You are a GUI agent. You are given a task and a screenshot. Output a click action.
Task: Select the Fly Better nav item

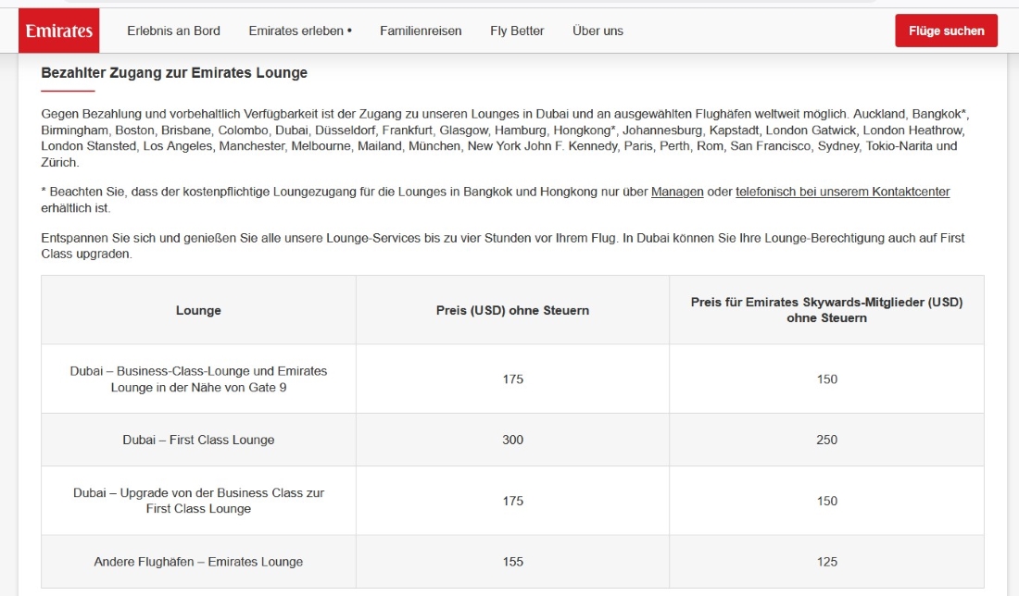[517, 31]
